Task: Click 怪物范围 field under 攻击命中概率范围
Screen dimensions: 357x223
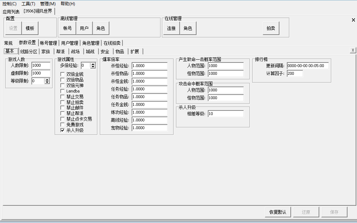Action: pyautogui.click(x=226, y=98)
